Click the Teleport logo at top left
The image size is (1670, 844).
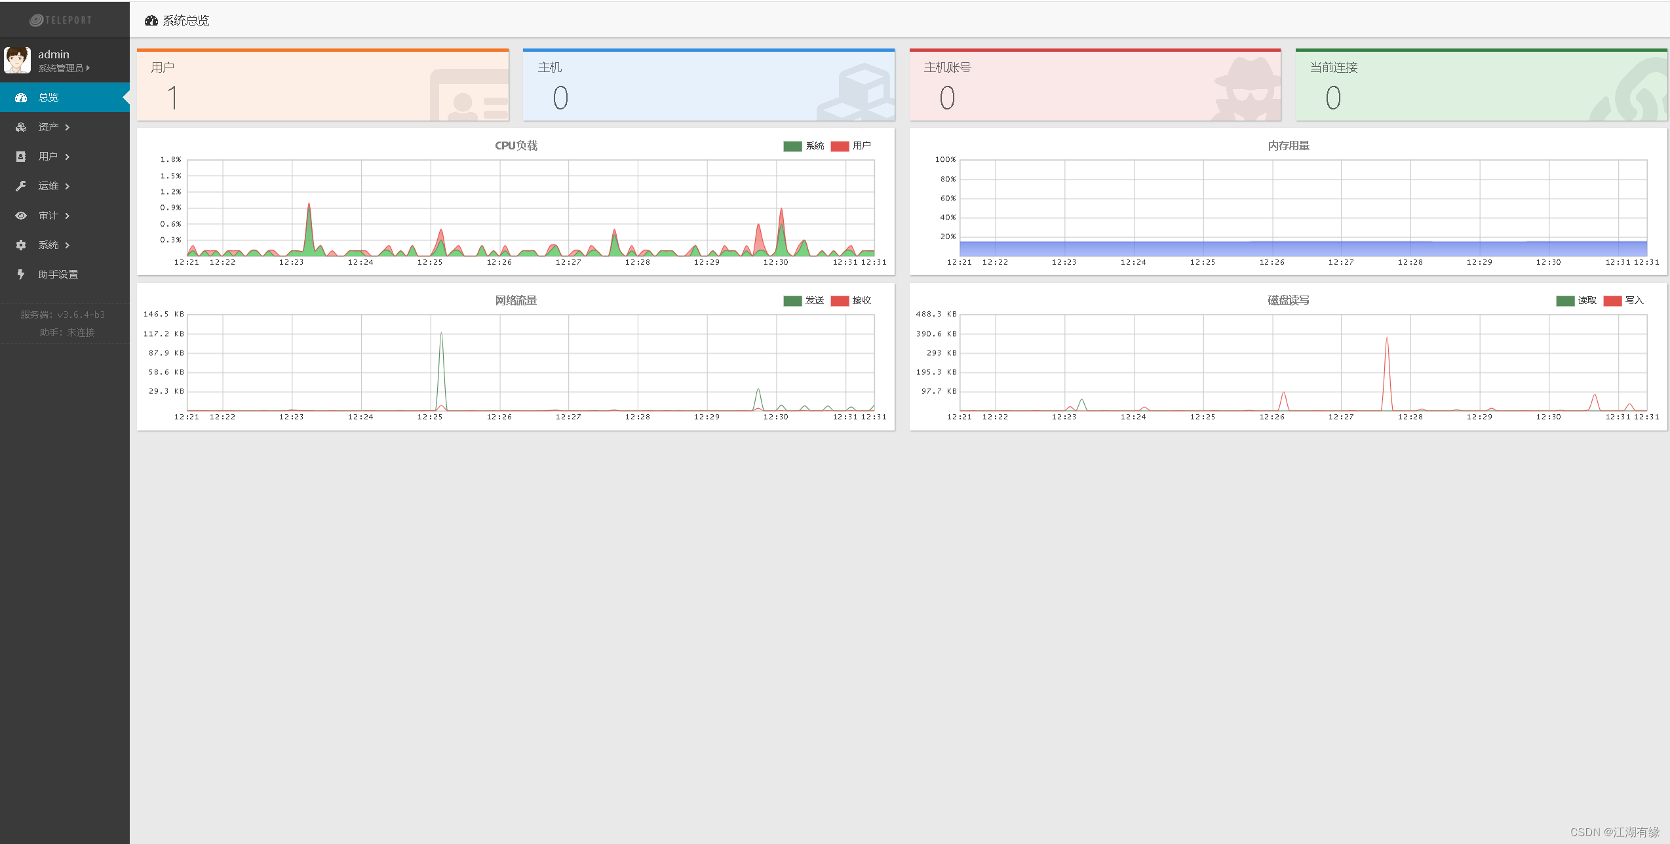[x=61, y=20]
